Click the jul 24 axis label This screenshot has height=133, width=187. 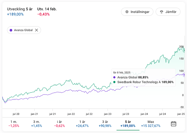pyautogui.click(x=162, y=114)
